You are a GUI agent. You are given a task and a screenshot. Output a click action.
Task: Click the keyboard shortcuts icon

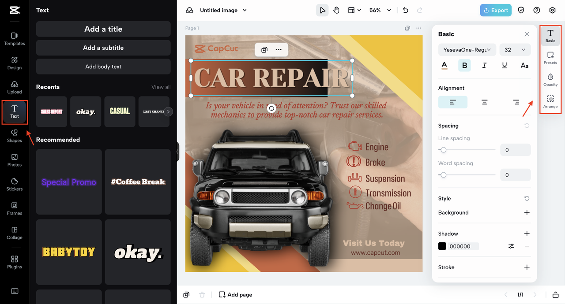click(15, 291)
